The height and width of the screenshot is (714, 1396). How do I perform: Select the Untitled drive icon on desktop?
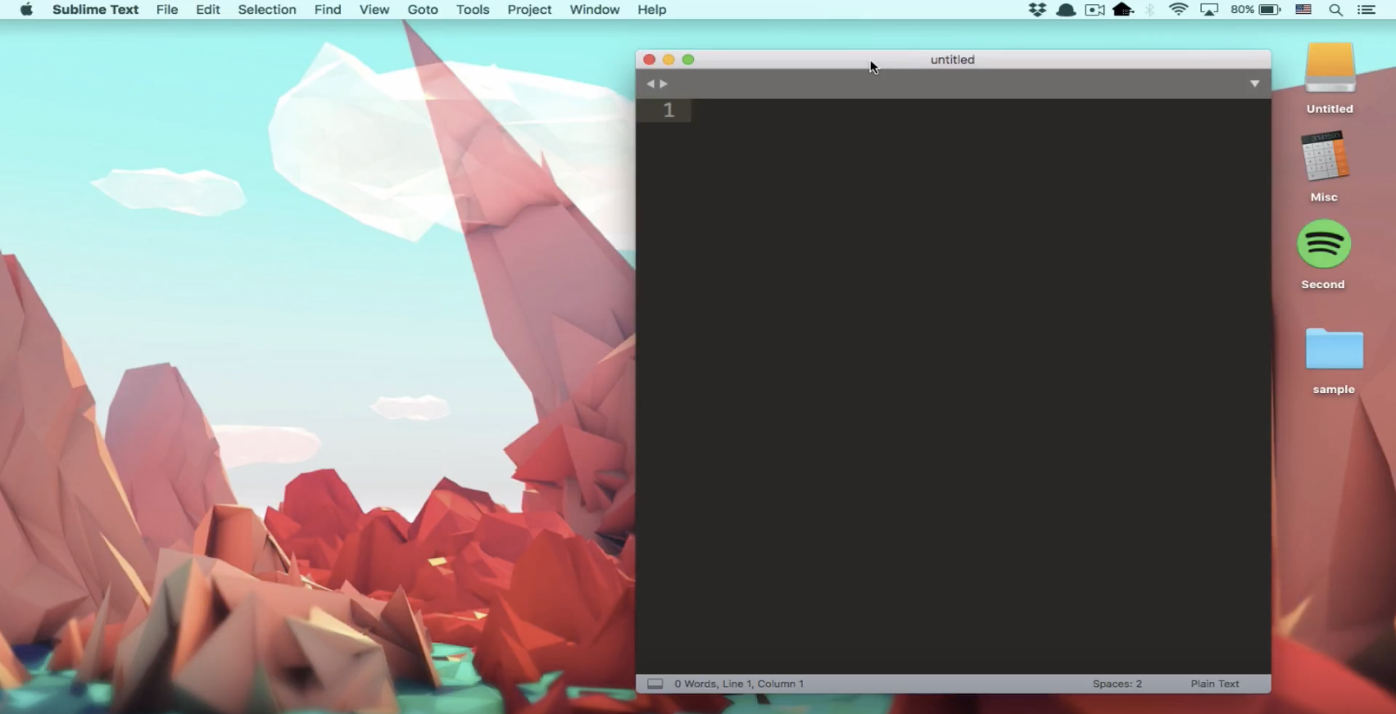click(1330, 69)
